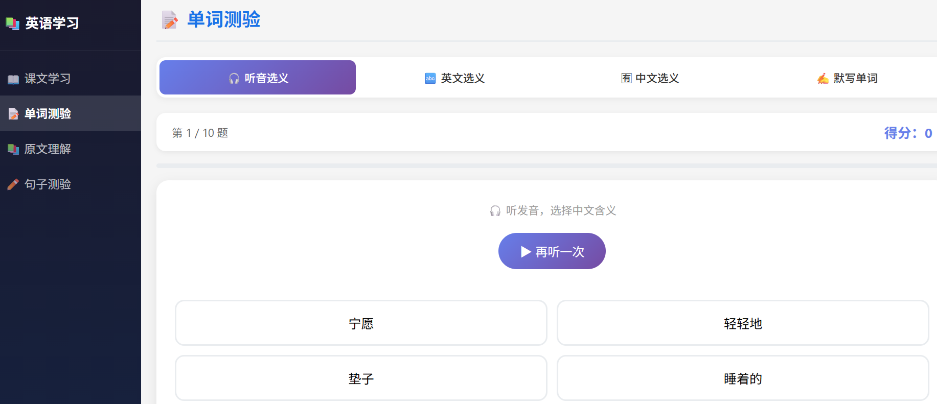This screenshot has height=404, width=937.
Task: Click the notepad icon beside 单词测验 in the sidebar
Action: [13, 114]
